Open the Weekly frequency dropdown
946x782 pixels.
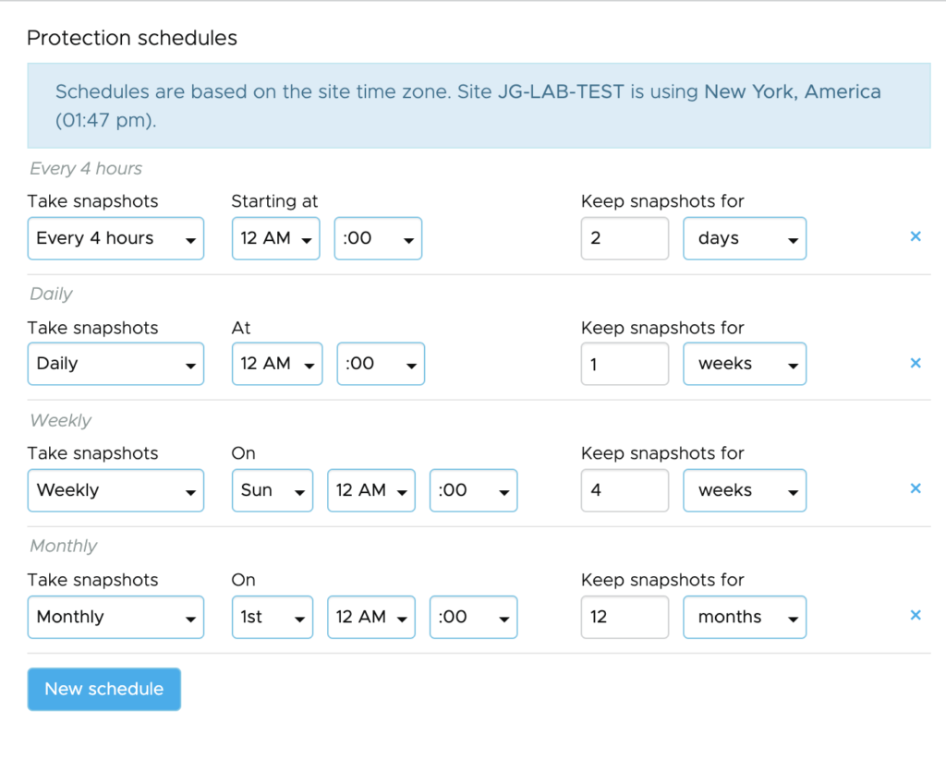click(x=115, y=490)
